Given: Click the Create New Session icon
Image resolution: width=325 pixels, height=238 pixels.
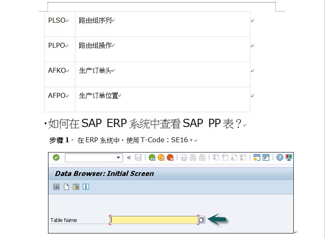Looking at the screenshot, I should coord(256,157).
